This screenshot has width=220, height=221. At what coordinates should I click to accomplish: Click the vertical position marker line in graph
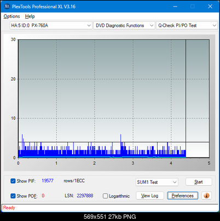click(x=186, y=98)
